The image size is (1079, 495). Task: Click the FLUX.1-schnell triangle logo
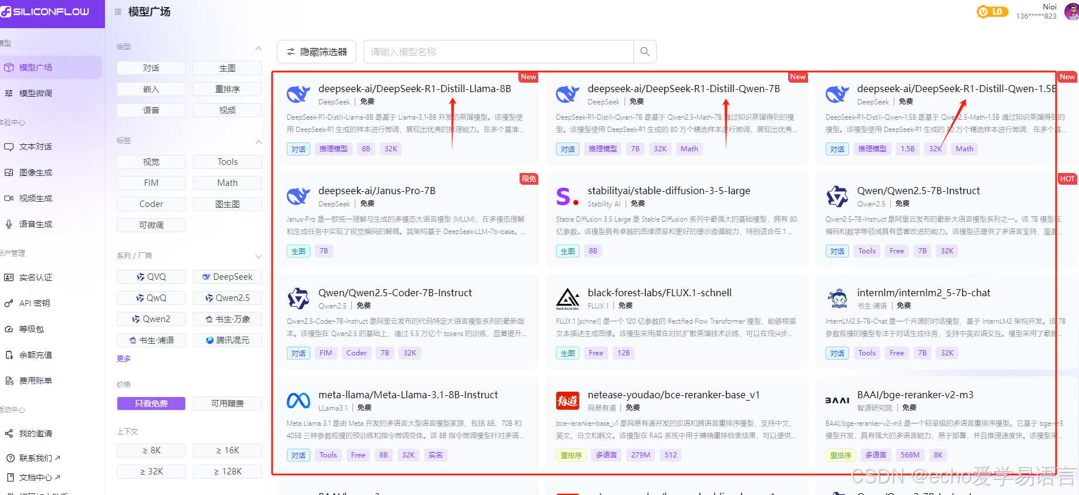click(x=568, y=299)
